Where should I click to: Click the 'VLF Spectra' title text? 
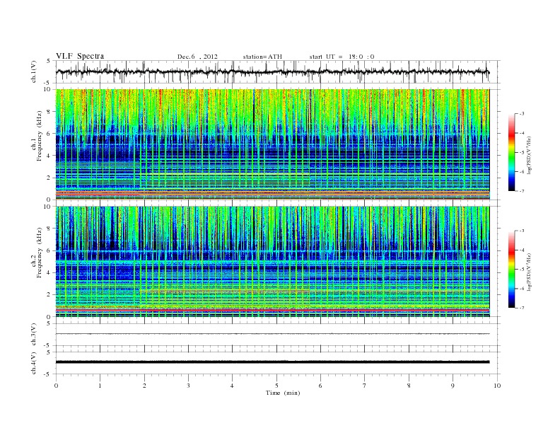tap(80, 56)
